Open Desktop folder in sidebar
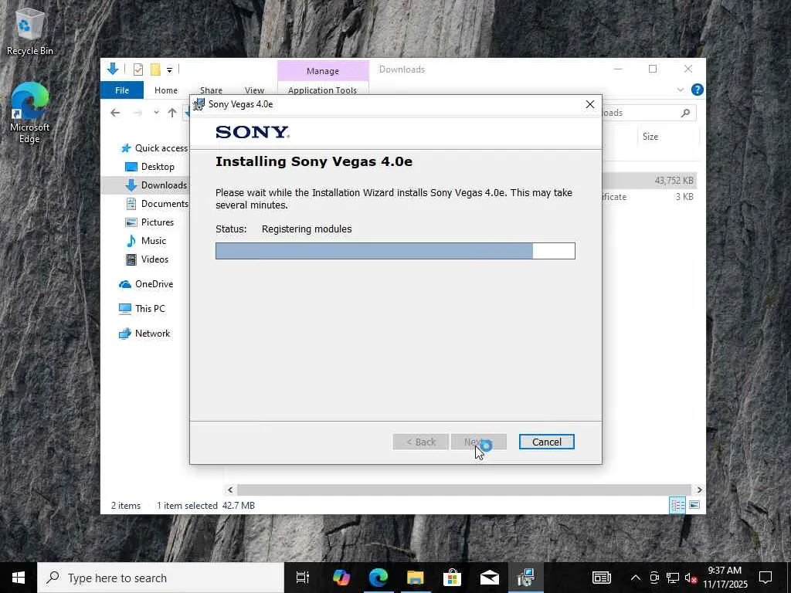 point(150,167)
